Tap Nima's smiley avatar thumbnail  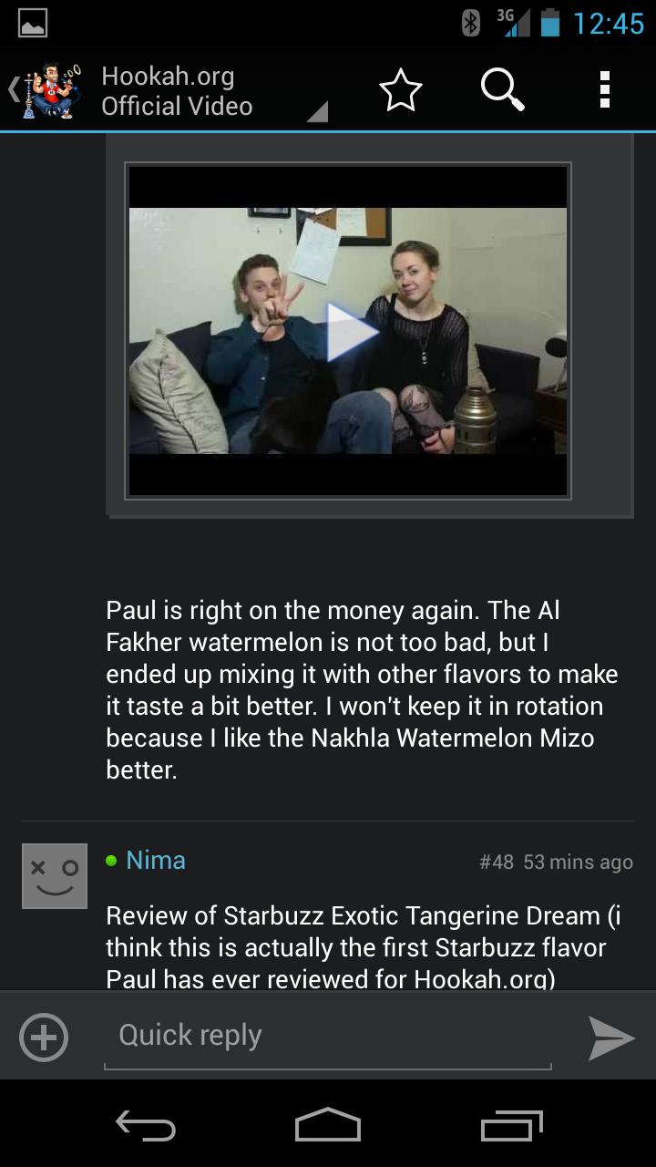click(x=55, y=876)
